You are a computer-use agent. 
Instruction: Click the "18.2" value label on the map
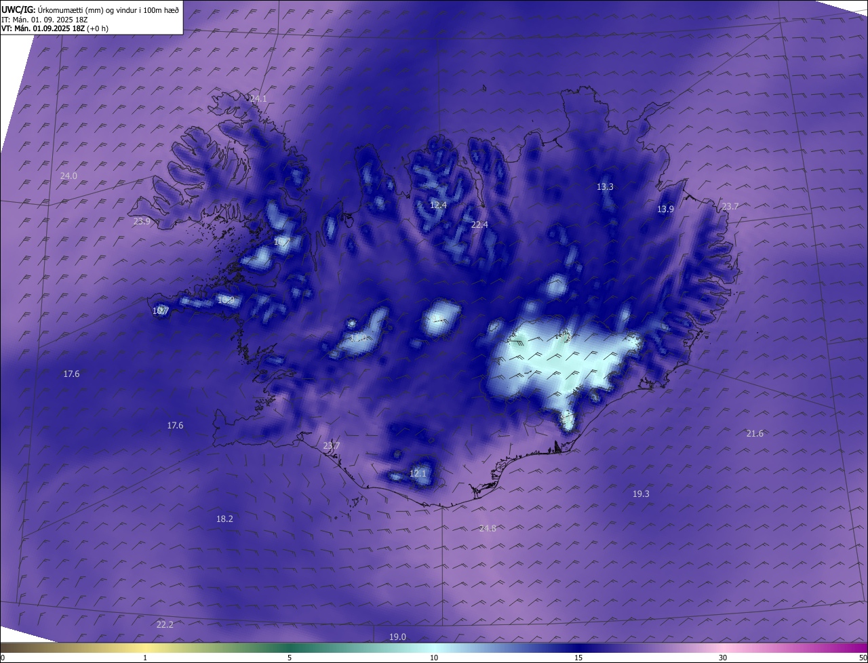point(224,519)
